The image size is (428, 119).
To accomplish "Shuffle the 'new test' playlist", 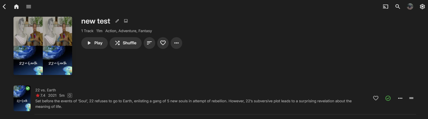I will point(126,43).
